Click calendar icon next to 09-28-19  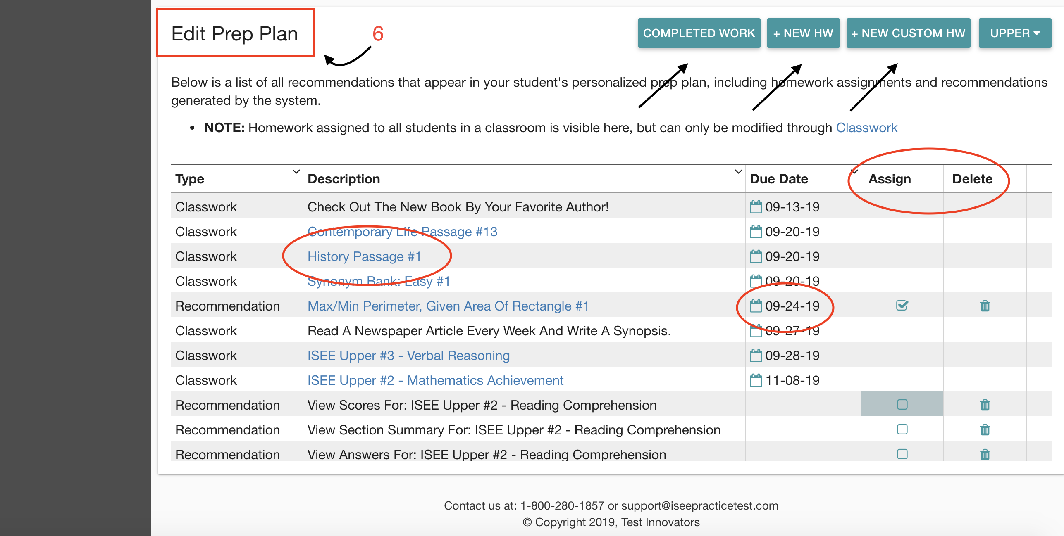[x=756, y=355]
